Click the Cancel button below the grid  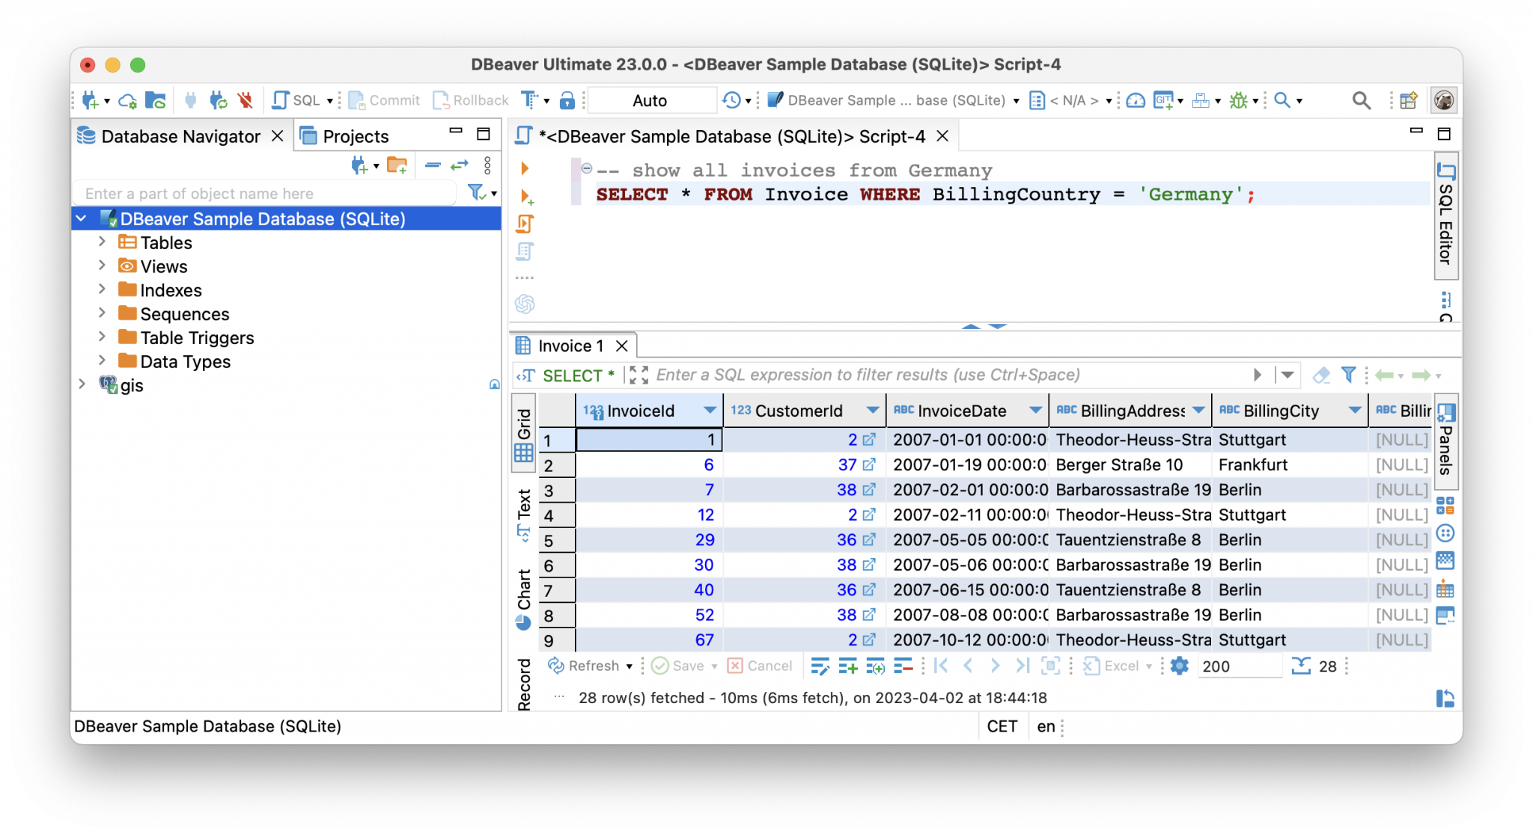point(760,666)
